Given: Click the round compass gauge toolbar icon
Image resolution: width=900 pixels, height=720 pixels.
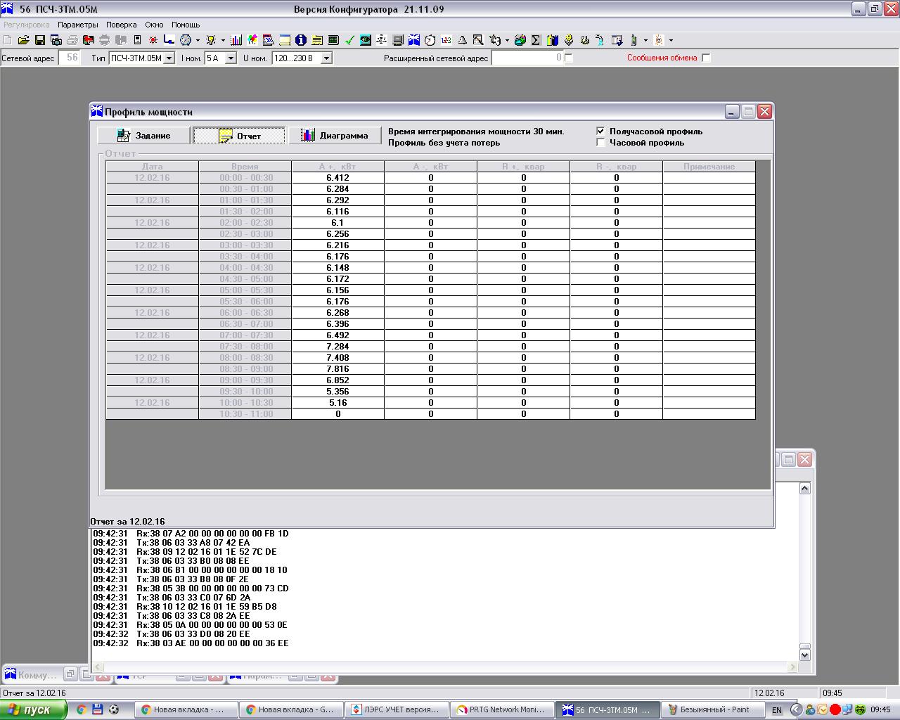Looking at the screenshot, I should coord(186,40).
